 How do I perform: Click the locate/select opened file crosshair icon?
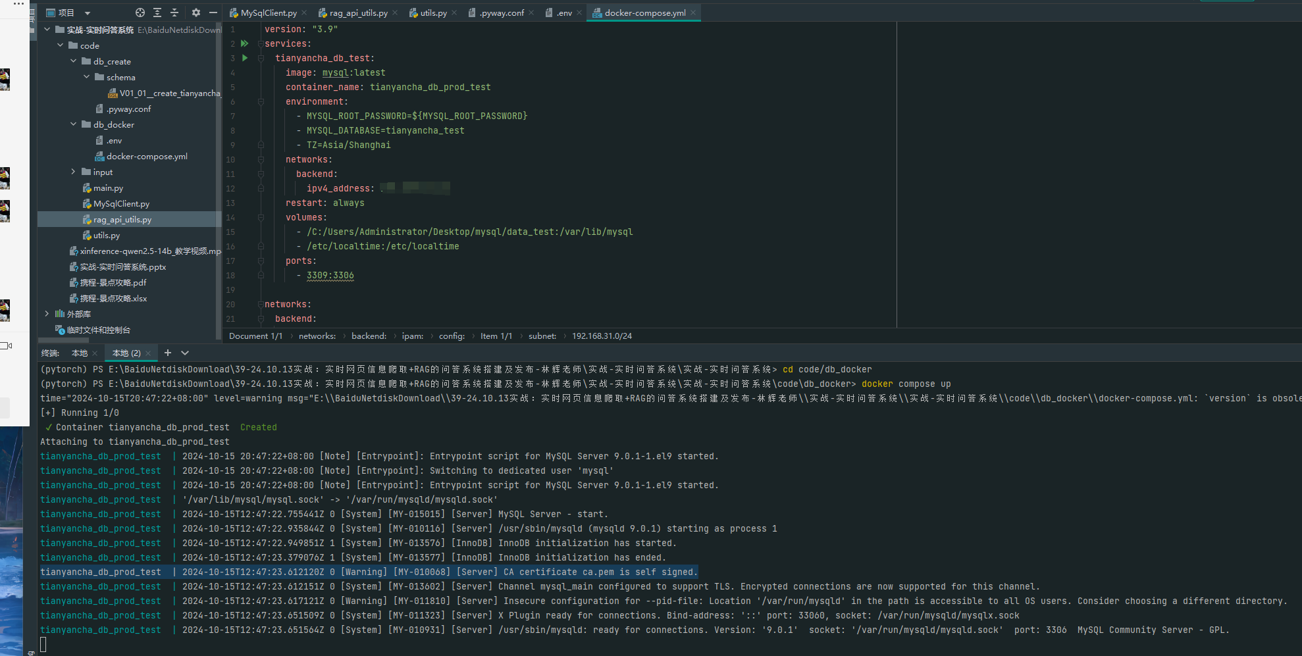click(140, 13)
